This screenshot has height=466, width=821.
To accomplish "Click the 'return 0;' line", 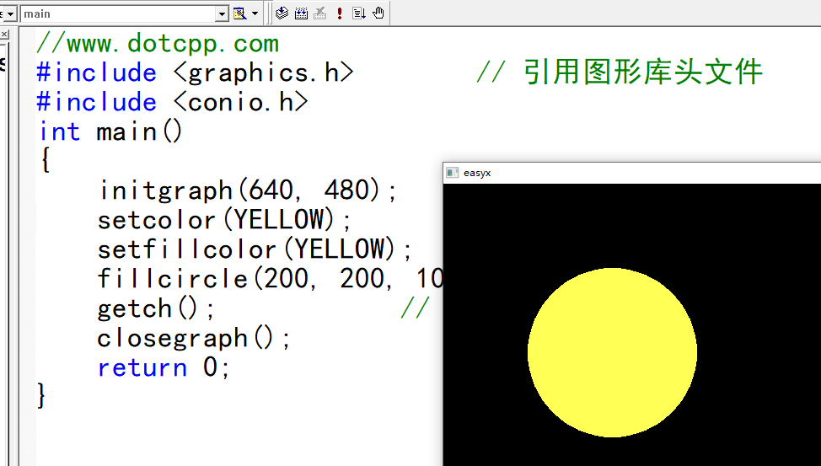I will coord(164,367).
